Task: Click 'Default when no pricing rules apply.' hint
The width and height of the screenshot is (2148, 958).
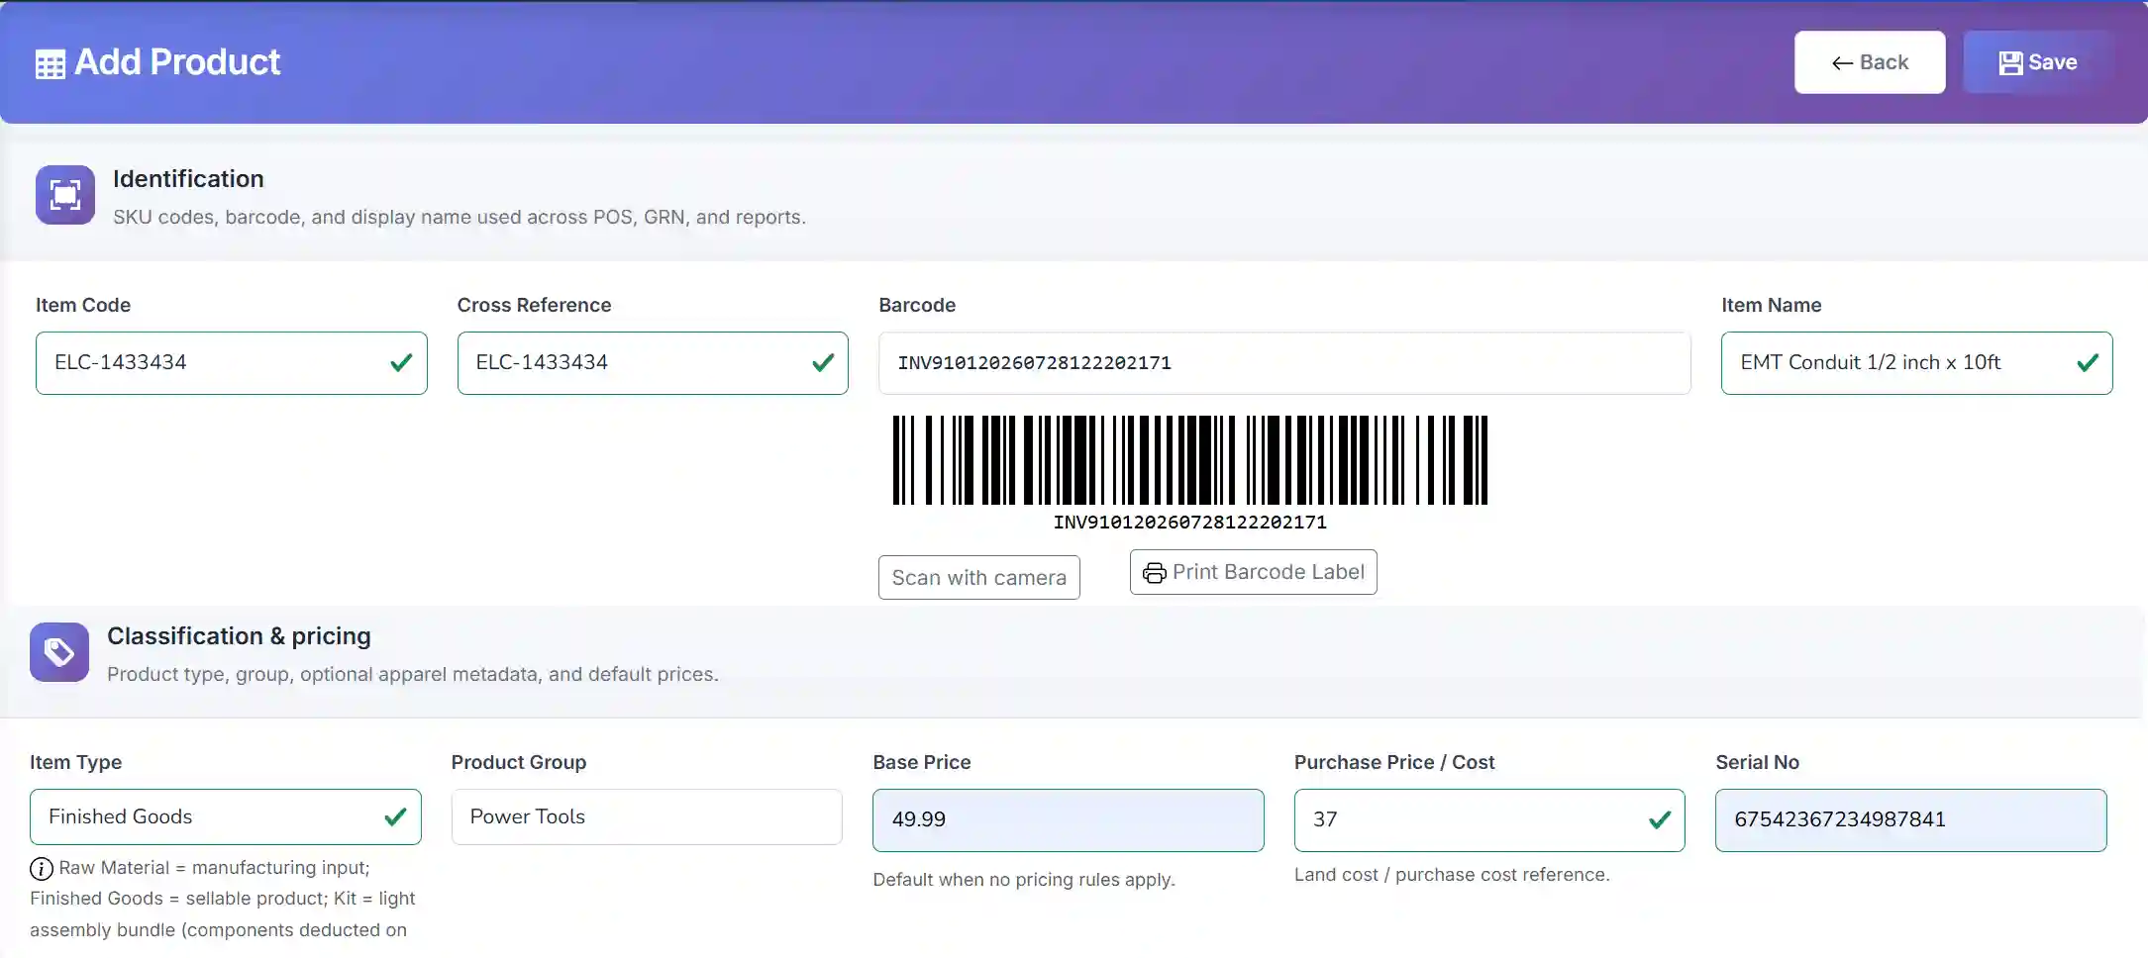Action: click(x=1024, y=880)
